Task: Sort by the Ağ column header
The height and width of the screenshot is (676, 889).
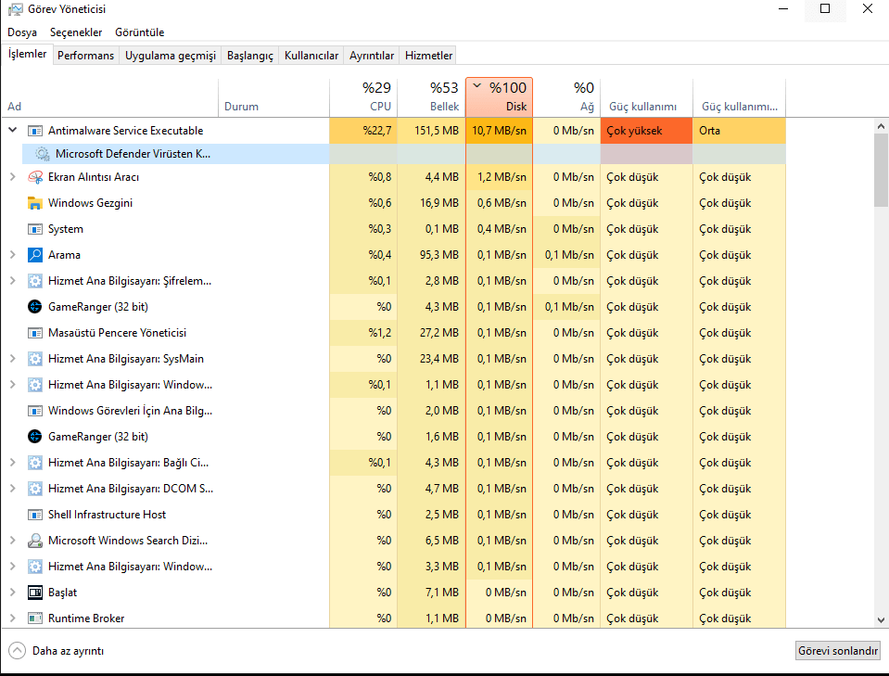Action: tap(567, 97)
